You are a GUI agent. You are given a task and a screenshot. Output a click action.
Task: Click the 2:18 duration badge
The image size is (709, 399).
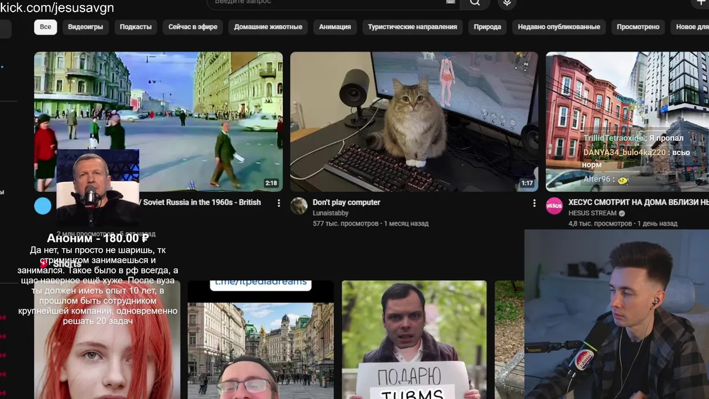tap(271, 183)
